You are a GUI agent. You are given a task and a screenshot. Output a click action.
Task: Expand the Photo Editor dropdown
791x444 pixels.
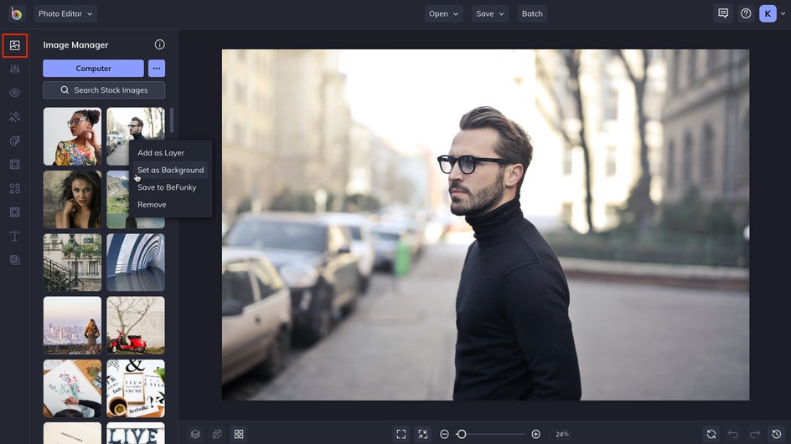[65, 13]
